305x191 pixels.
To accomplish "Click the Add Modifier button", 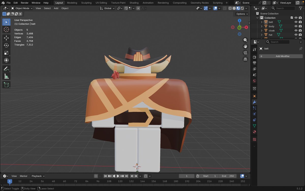I will [x=281, y=56].
